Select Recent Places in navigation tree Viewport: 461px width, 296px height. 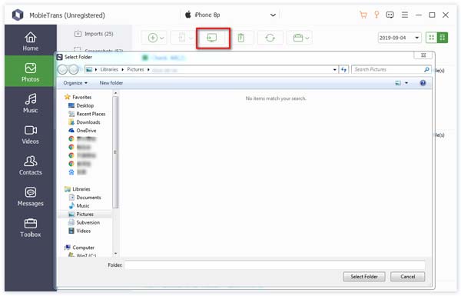tap(87, 114)
